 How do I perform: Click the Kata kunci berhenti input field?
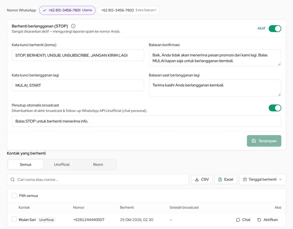[78, 55]
